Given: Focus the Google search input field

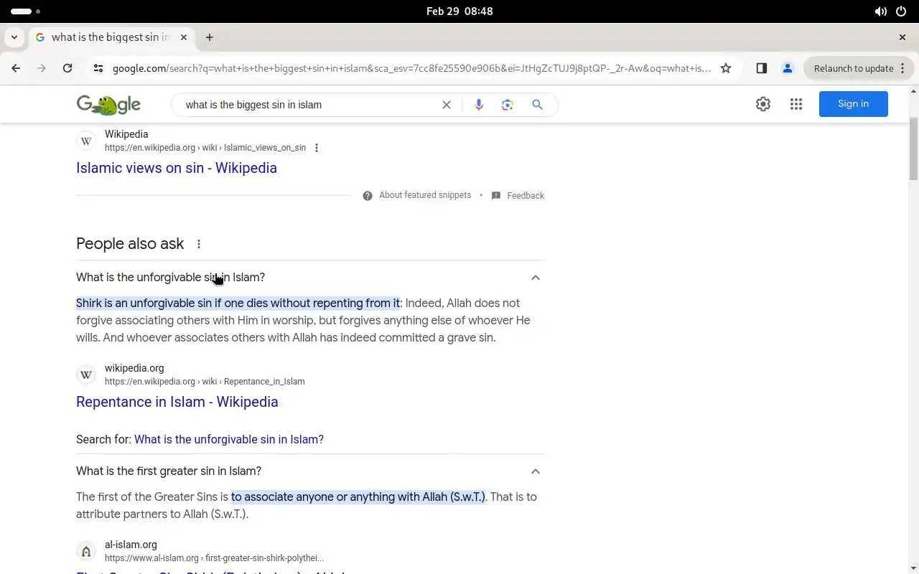Looking at the screenshot, I should (309, 105).
